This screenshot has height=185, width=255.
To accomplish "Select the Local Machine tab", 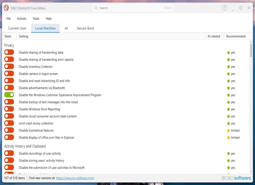I will point(45,28).
